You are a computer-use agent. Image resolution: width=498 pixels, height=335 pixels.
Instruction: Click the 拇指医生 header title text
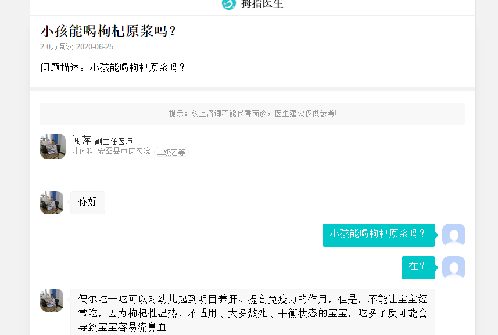coord(262,4)
